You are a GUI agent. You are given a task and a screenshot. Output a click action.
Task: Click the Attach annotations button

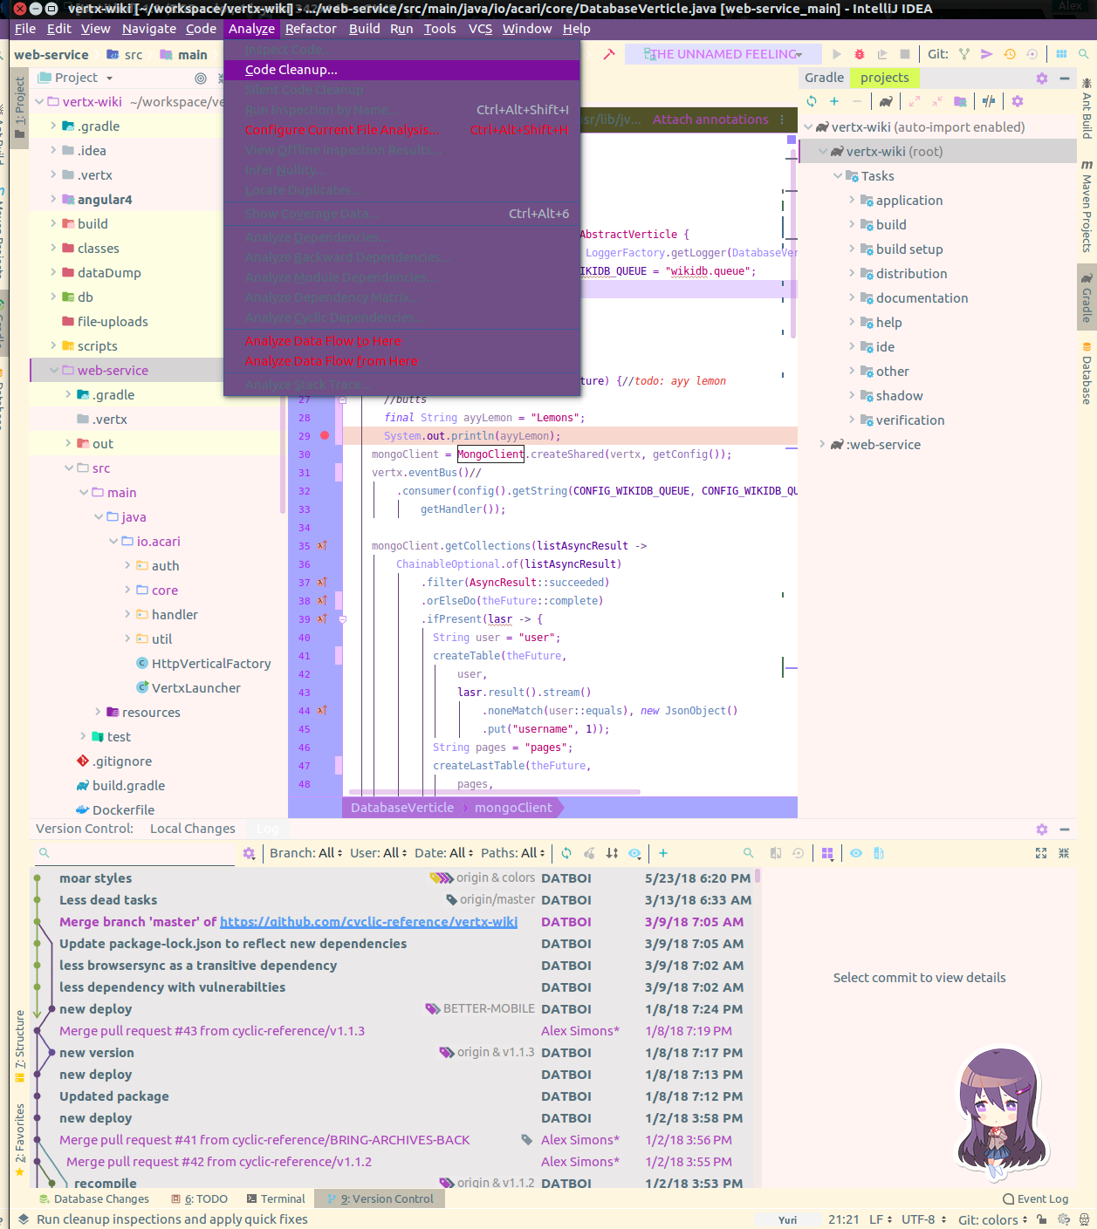710,119
